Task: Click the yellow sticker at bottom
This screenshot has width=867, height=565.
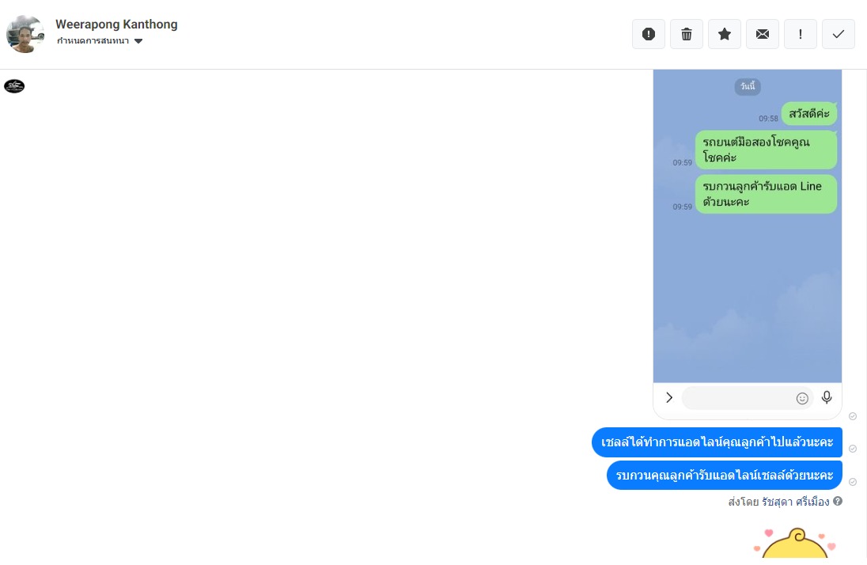Action: pos(795,544)
